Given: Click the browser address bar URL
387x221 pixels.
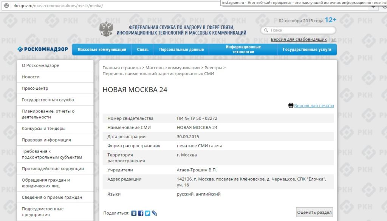Looking at the screenshot, I should tap(58, 5).
